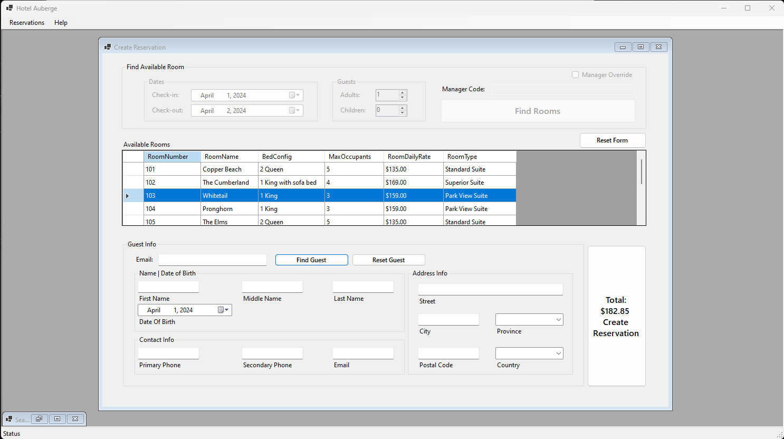The height and width of the screenshot is (439, 784).
Task: Click the First Name field
Action: [168, 287]
